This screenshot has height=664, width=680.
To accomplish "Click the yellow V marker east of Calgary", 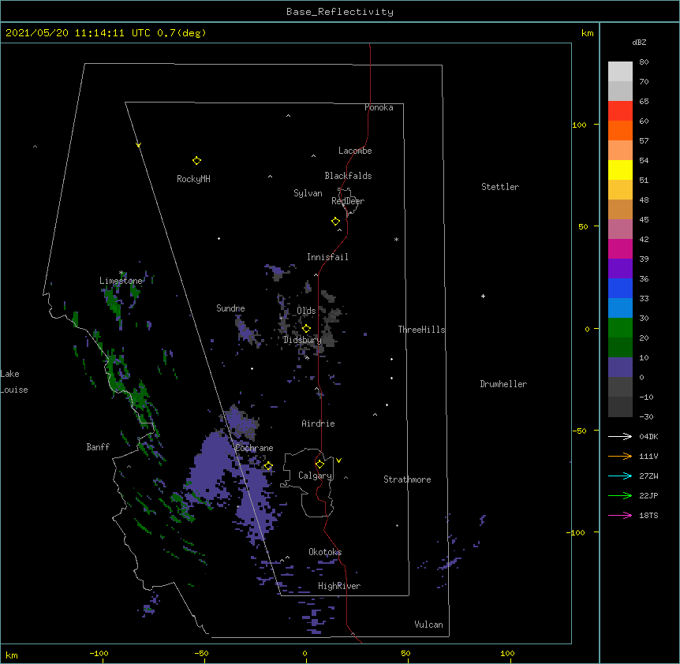I will point(338,461).
